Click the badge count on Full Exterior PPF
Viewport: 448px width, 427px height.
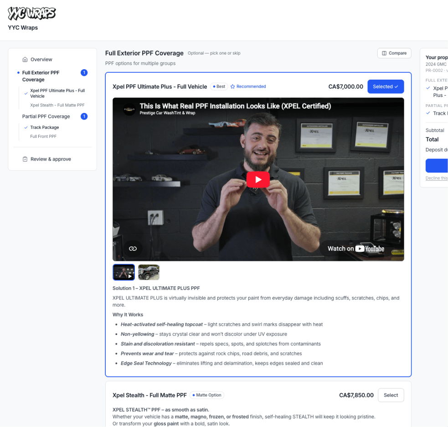tap(84, 73)
